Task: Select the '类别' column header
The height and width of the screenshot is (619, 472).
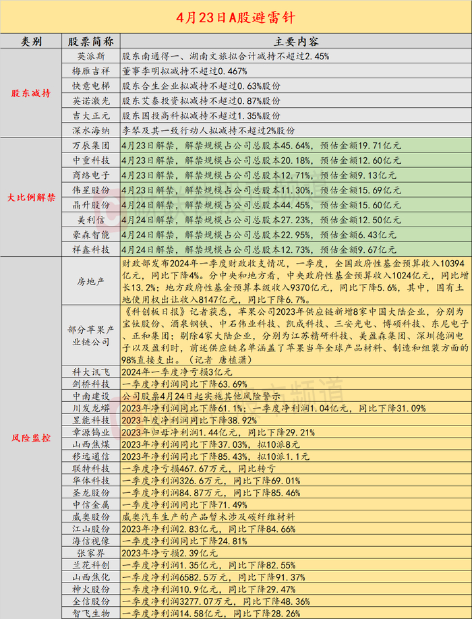Action: click(31, 41)
